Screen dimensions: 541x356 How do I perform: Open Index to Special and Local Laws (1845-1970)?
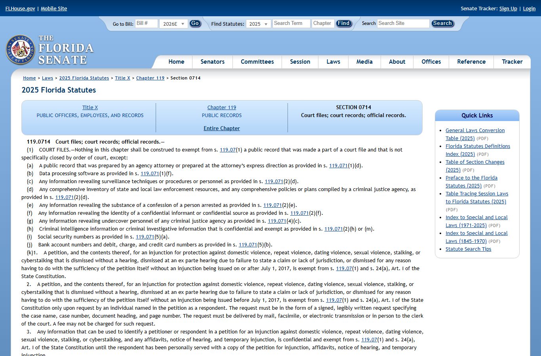click(476, 237)
